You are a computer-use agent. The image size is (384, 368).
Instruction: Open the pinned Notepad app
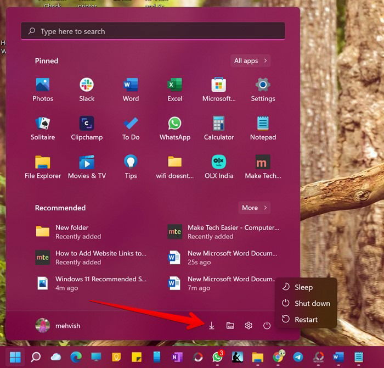point(263,128)
